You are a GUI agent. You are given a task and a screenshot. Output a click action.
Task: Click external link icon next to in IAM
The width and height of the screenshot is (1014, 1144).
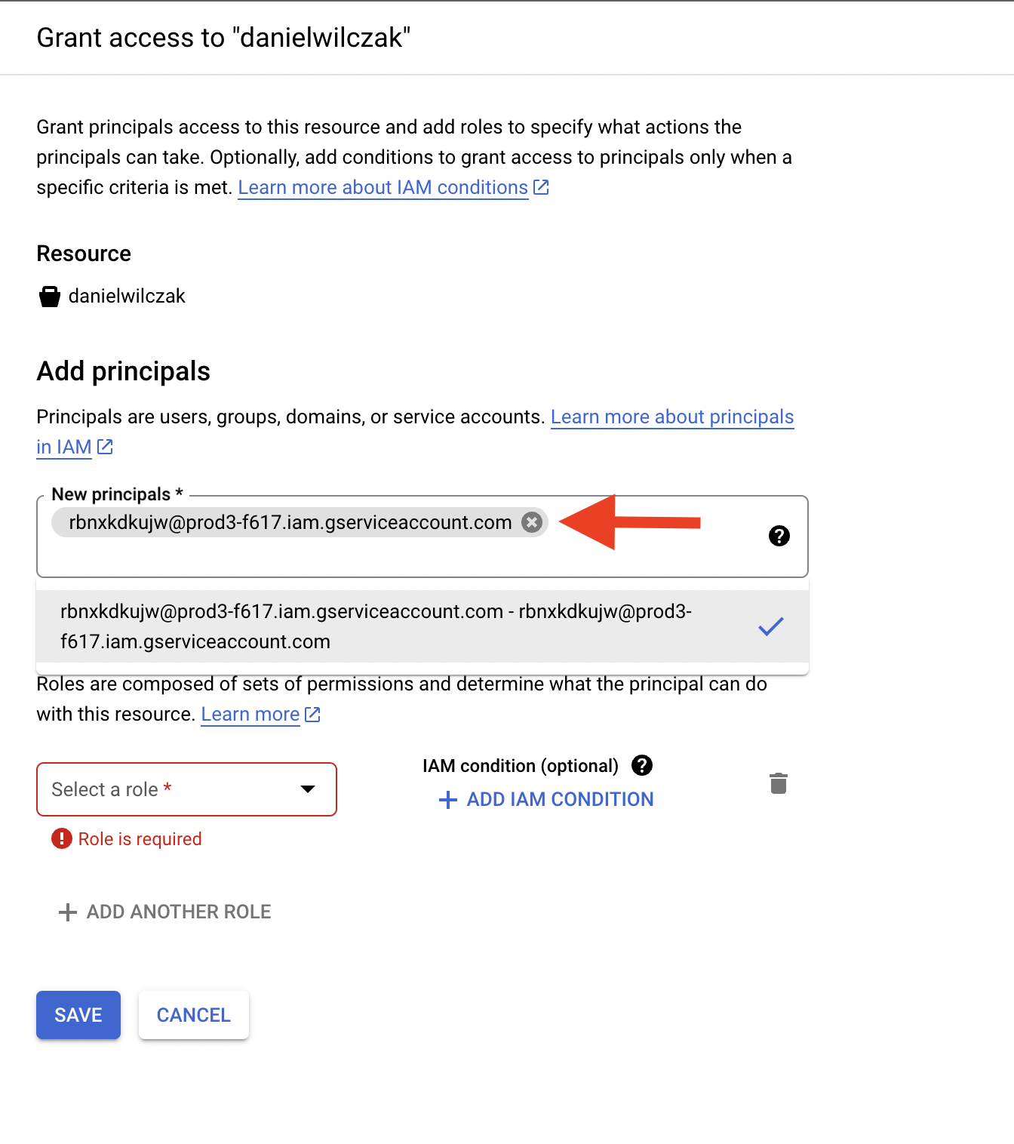[105, 447]
